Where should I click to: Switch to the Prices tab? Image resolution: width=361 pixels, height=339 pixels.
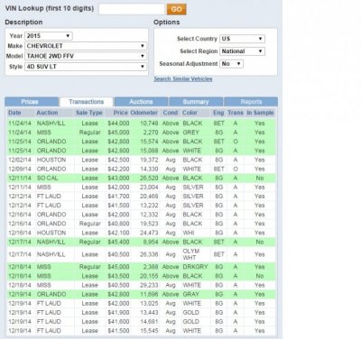click(x=32, y=102)
